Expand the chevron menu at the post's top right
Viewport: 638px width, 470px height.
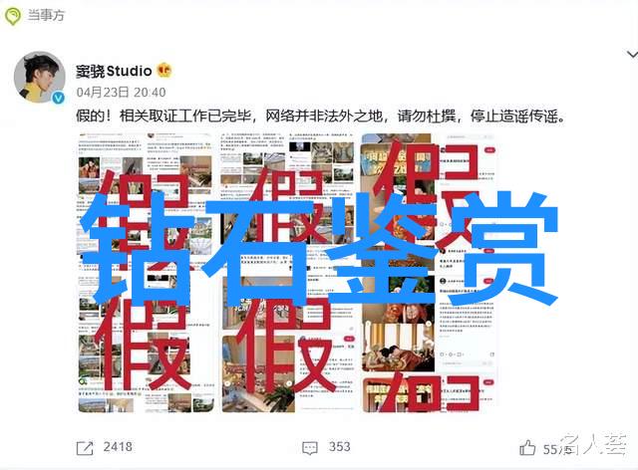coord(632,54)
